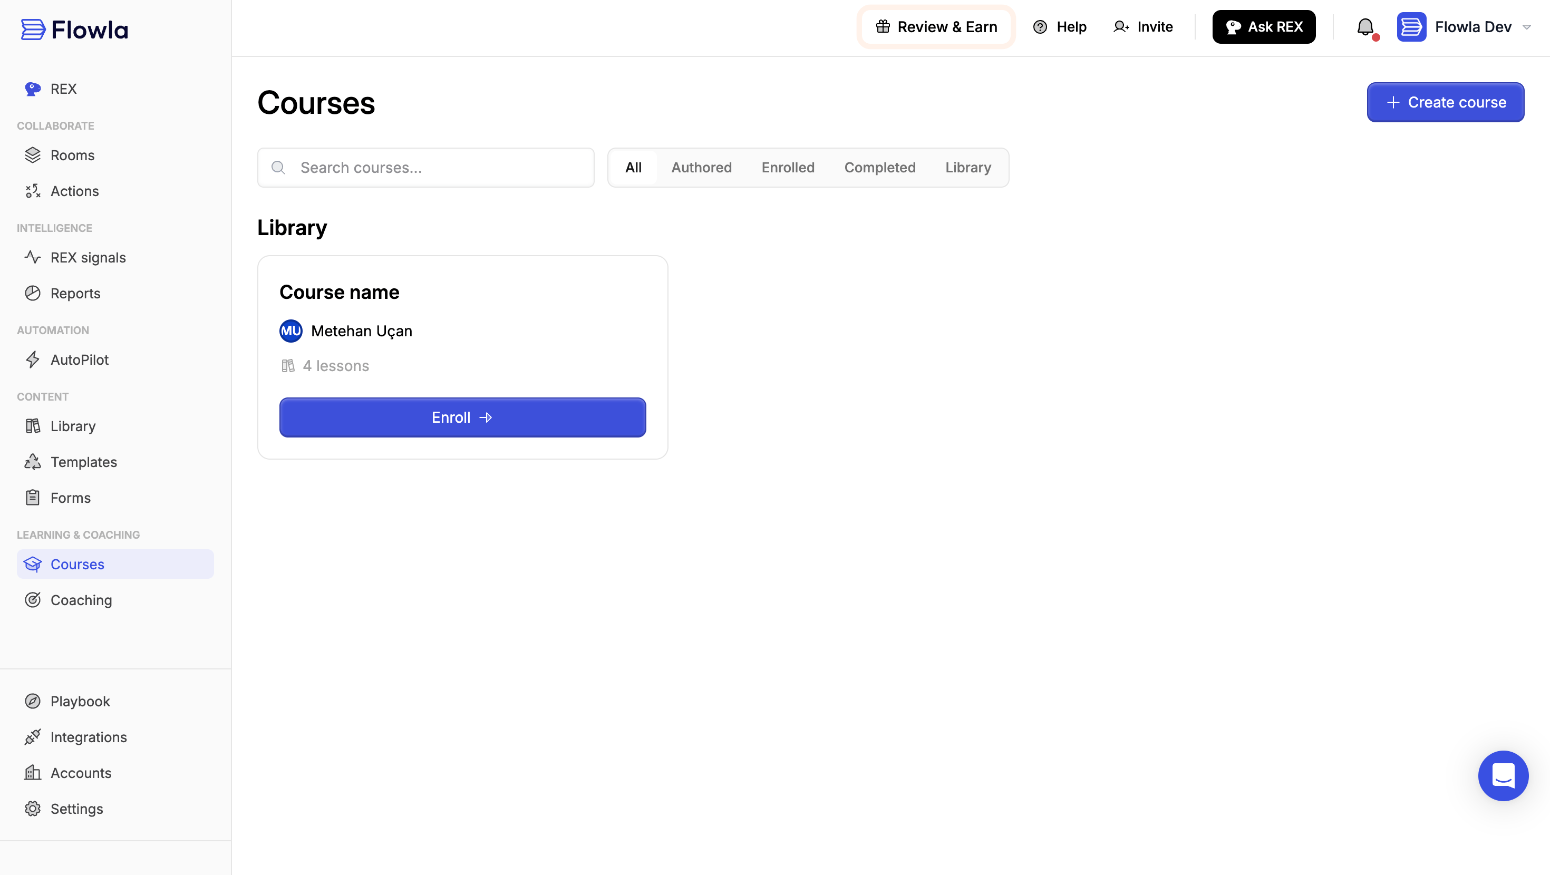Image resolution: width=1550 pixels, height=875 pixels.
Task: Click the Flowla Dev workspace avatar
Action: tap(1411, 27)
